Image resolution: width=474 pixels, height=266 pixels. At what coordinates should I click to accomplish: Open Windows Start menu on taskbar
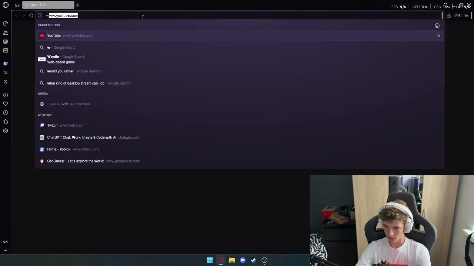(210, 260)
